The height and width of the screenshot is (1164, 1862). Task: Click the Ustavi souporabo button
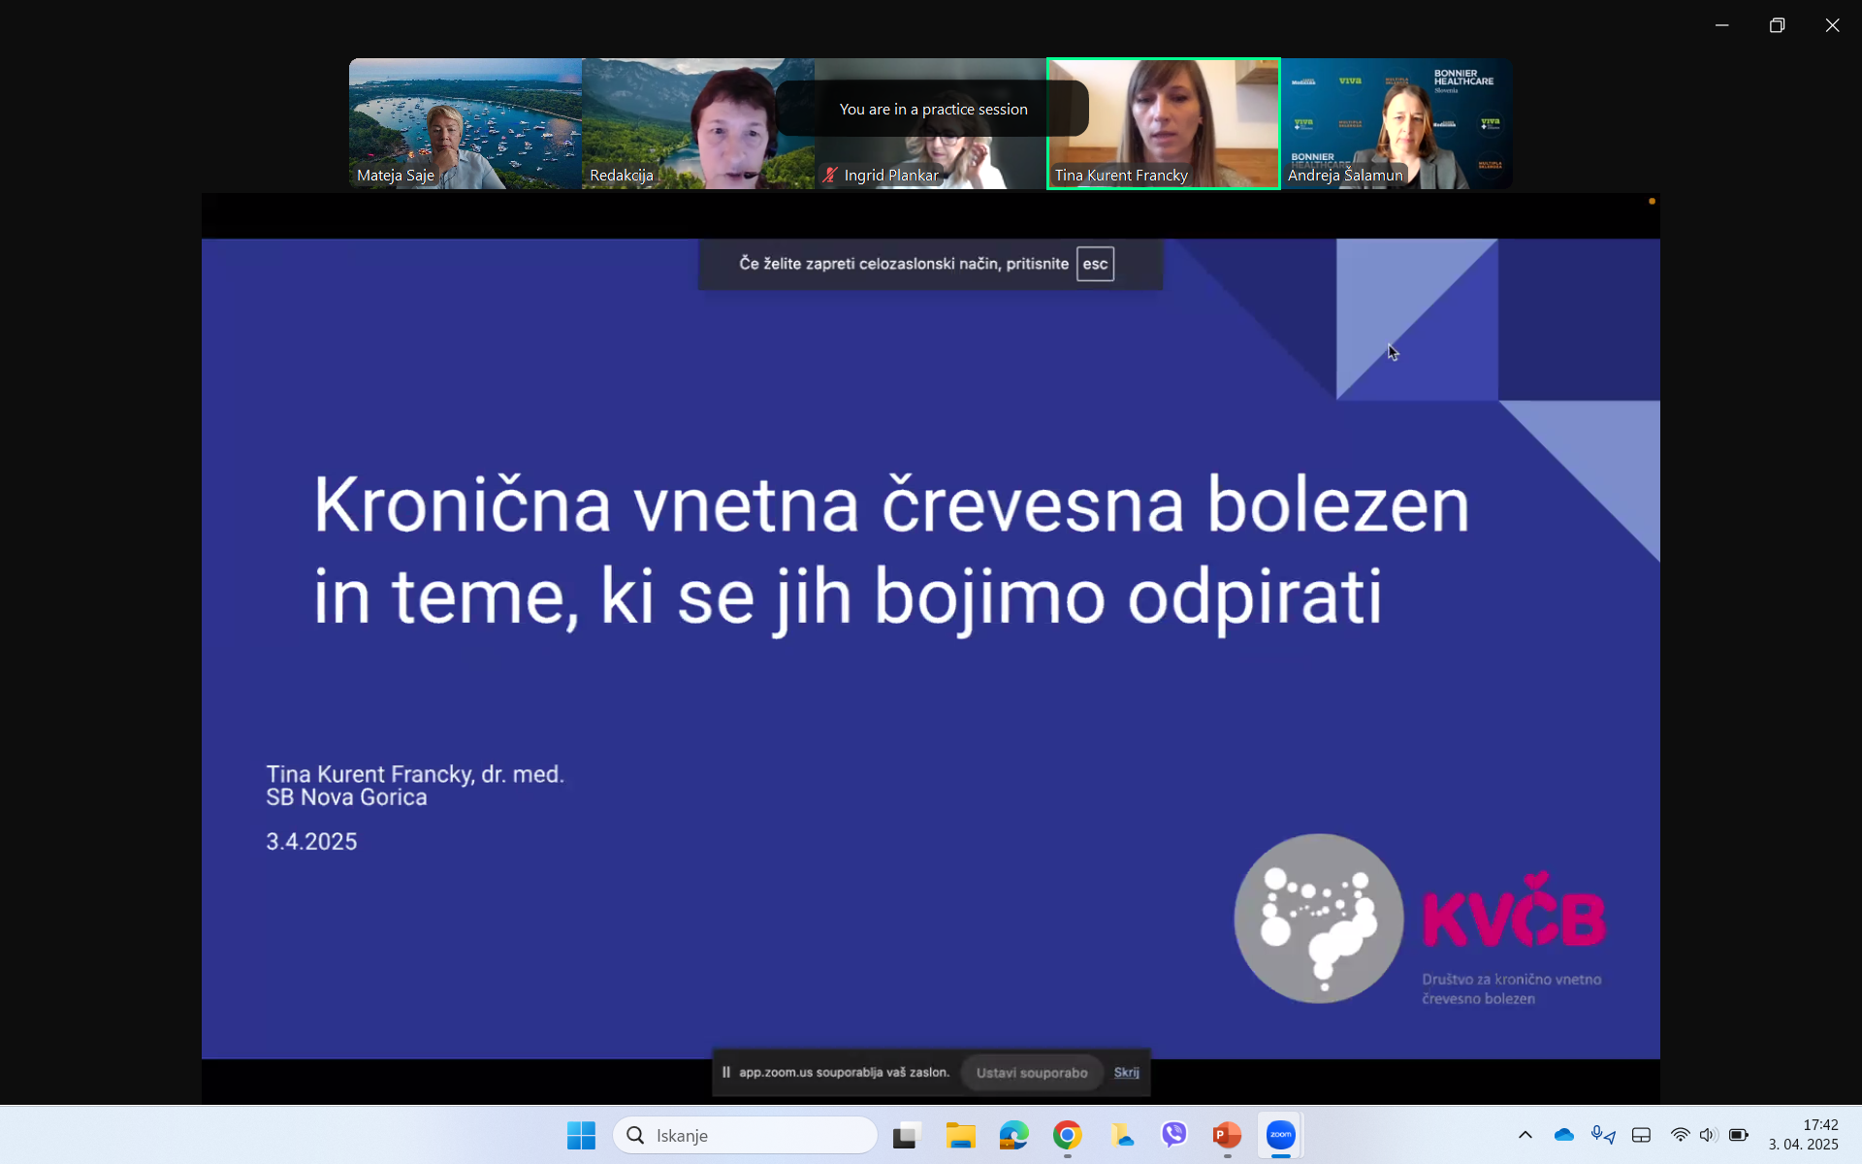point(1031,1073)
